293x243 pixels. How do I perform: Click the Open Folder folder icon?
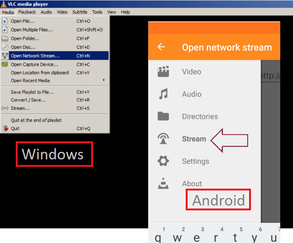(5, 39)
